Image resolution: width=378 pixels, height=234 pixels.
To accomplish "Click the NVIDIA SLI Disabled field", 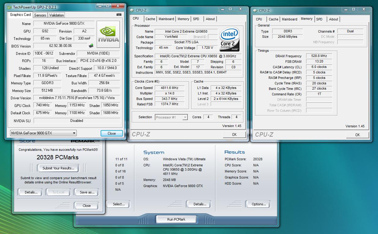I will click(77, 121).
